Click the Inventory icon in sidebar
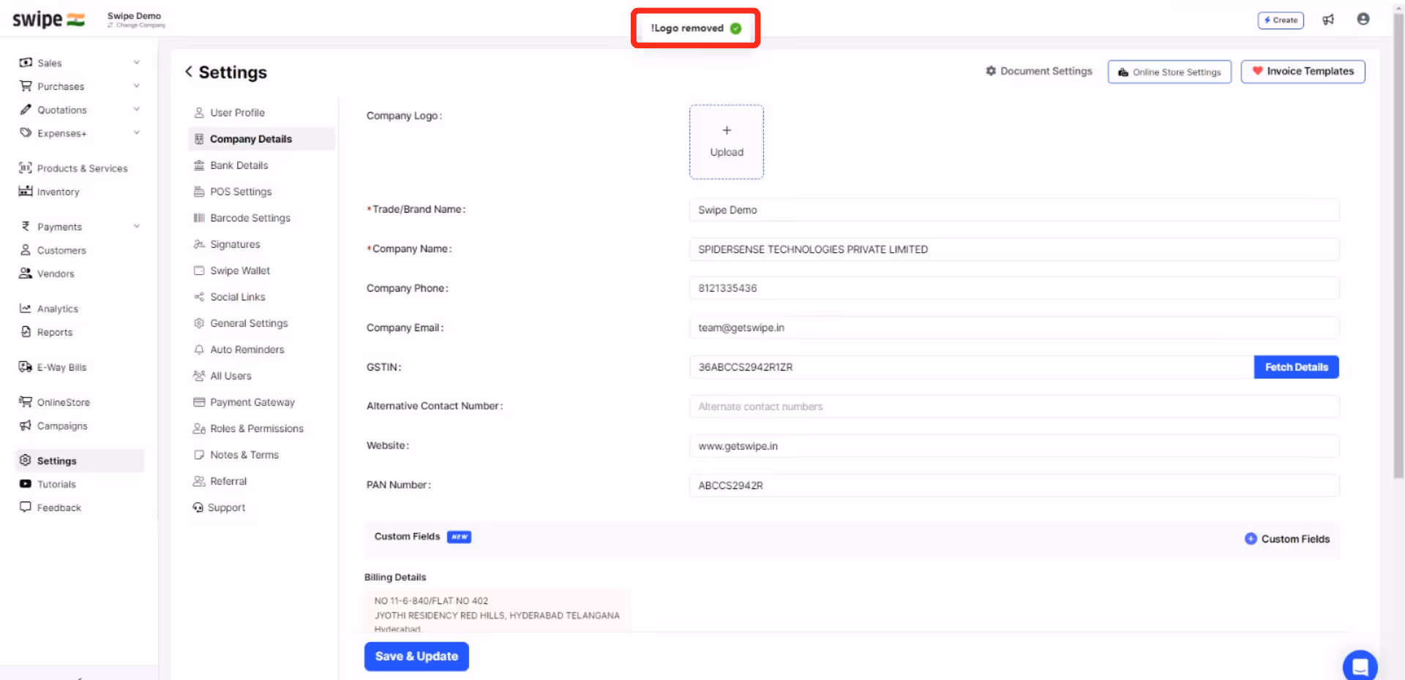 26,192
